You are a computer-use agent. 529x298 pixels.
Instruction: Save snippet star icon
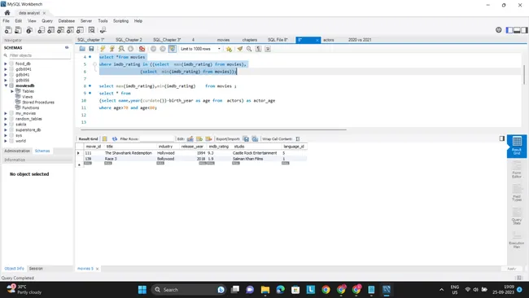(229, 49)
